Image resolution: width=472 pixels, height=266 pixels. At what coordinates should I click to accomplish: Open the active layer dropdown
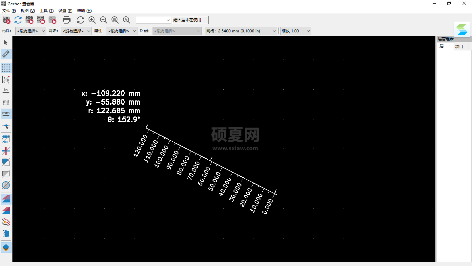154,20
